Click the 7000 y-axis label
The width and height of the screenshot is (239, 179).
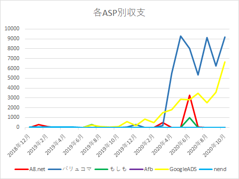coord(13,58)
